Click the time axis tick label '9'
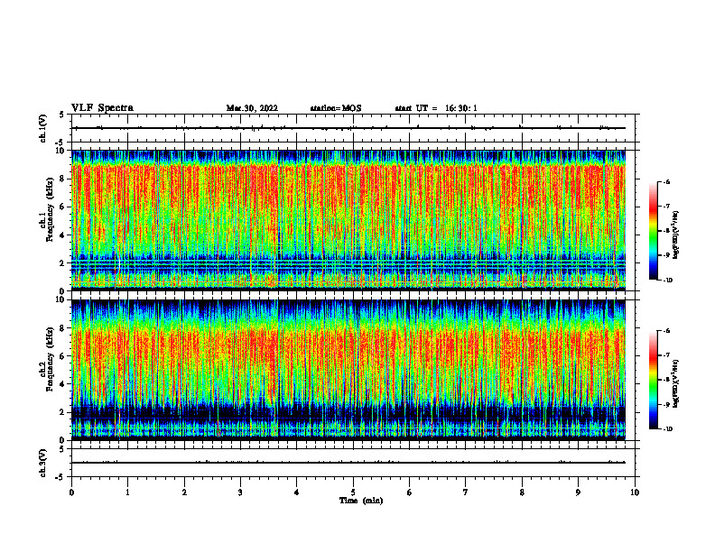 click(578, 492)
